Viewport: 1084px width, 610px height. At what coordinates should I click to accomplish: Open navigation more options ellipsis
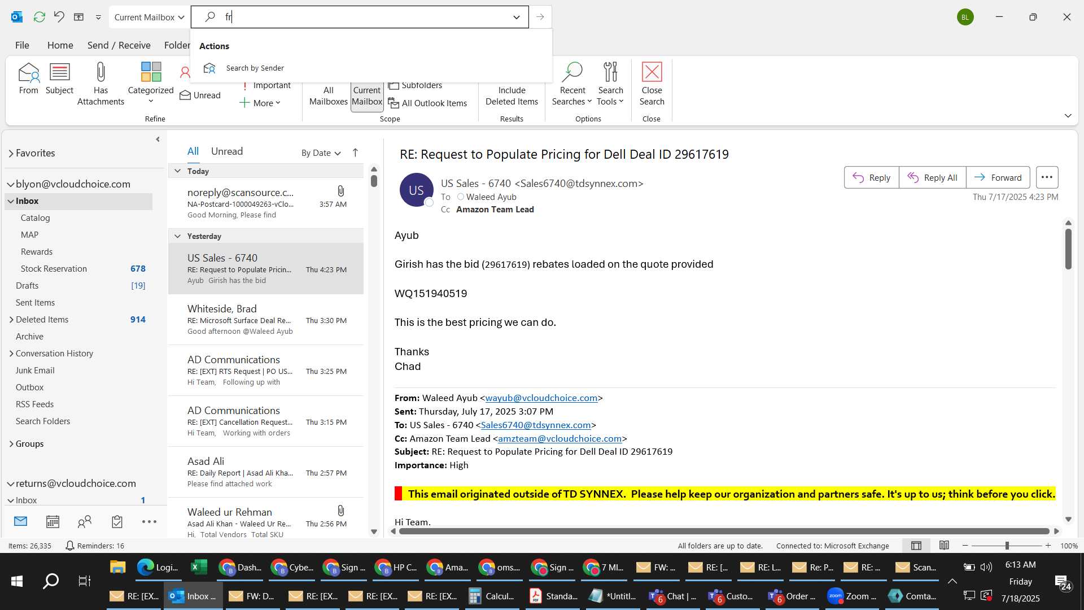tap(149, 521)
